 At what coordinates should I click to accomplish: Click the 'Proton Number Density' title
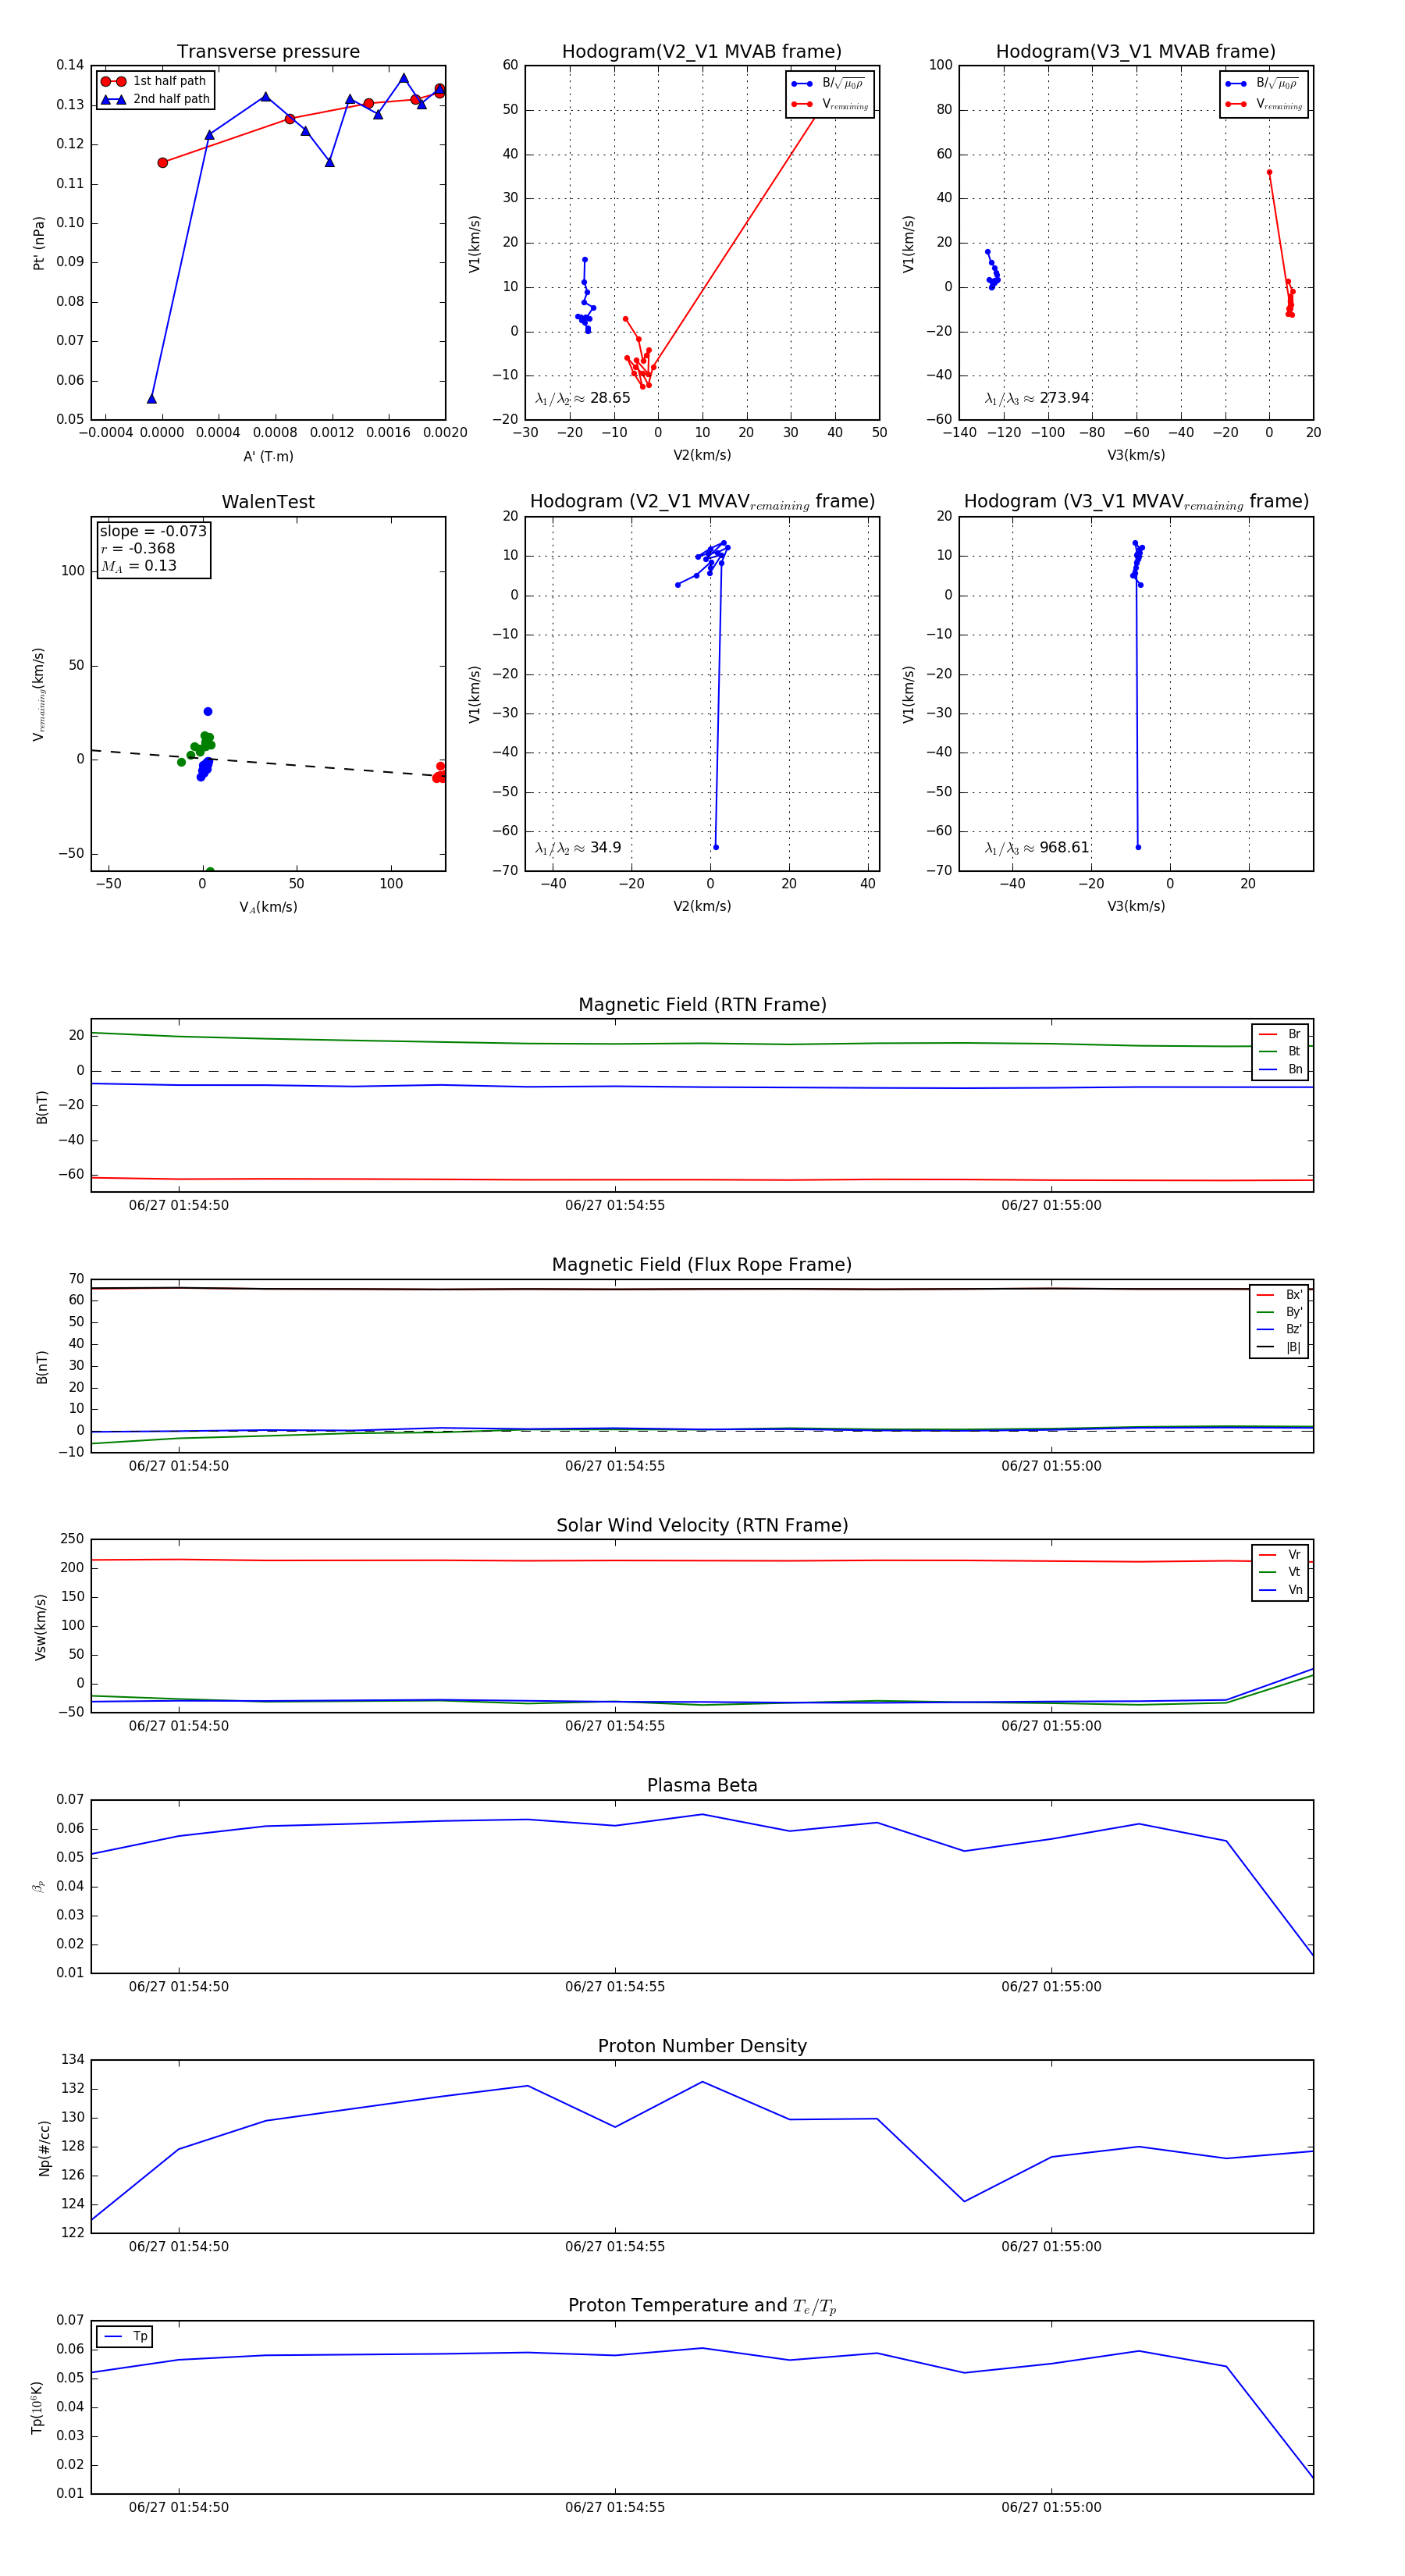(x=702, y=2045)
